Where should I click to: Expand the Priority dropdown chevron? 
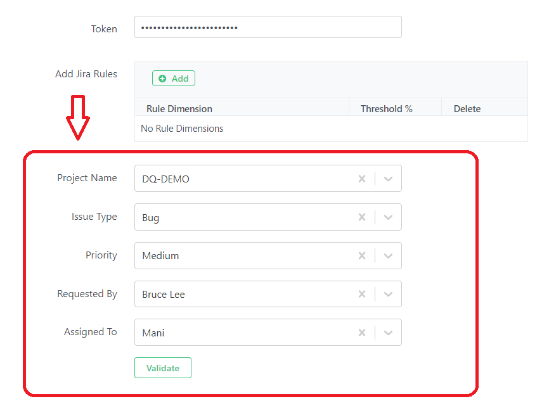(x=388, y=256)
